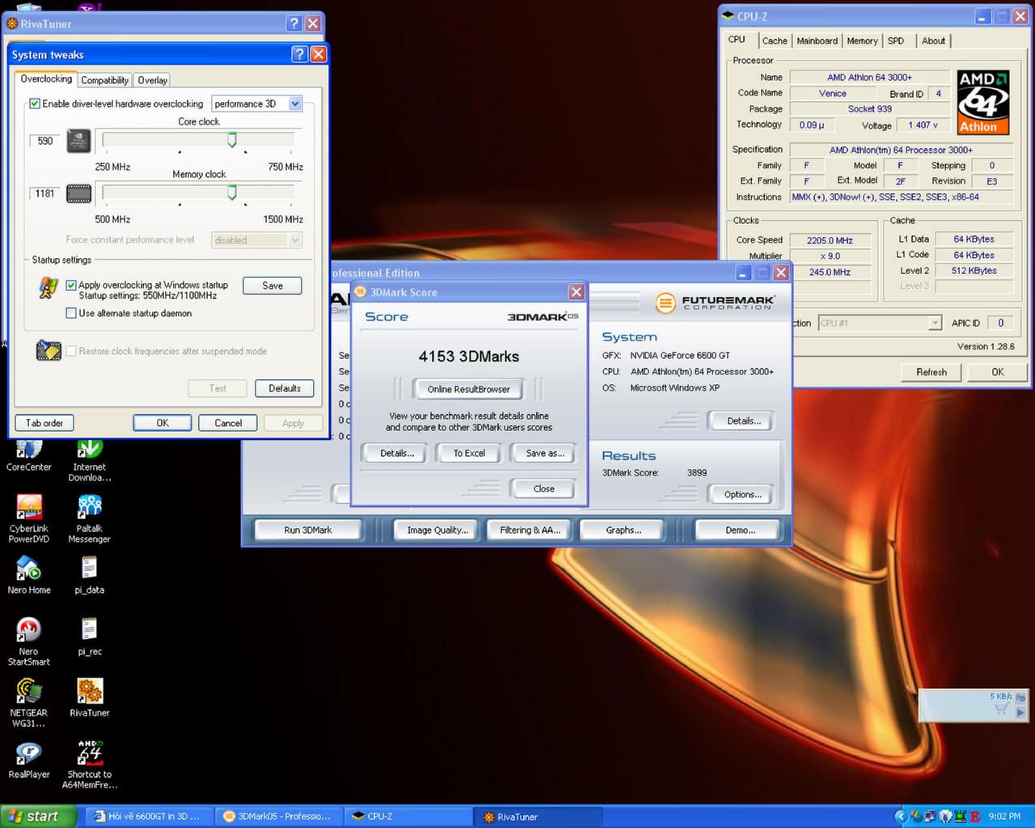Toggle Use alternate startup daemon checkbox
This screenshot has width=1035, height=828.
click(71, 313)
